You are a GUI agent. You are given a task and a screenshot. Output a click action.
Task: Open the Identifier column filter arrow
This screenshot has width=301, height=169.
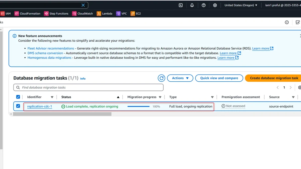(x=52, y=97)
